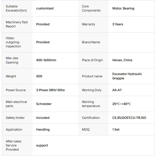Click the 'Henan, China' origin value
156x157 pixels.
122,60
